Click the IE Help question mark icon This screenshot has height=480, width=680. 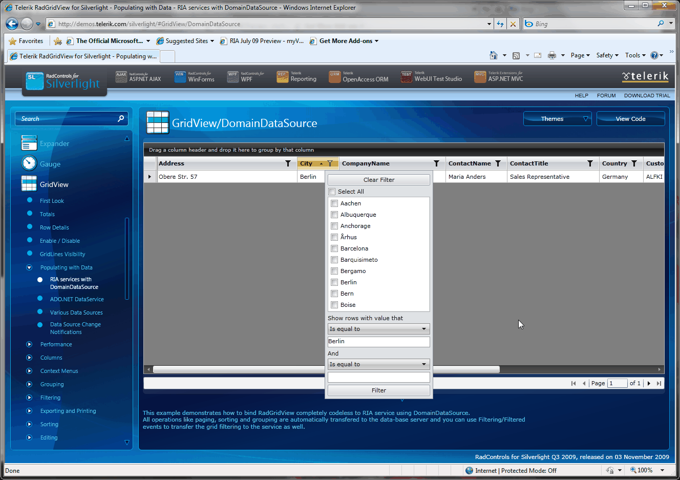[x=654, y=55]
